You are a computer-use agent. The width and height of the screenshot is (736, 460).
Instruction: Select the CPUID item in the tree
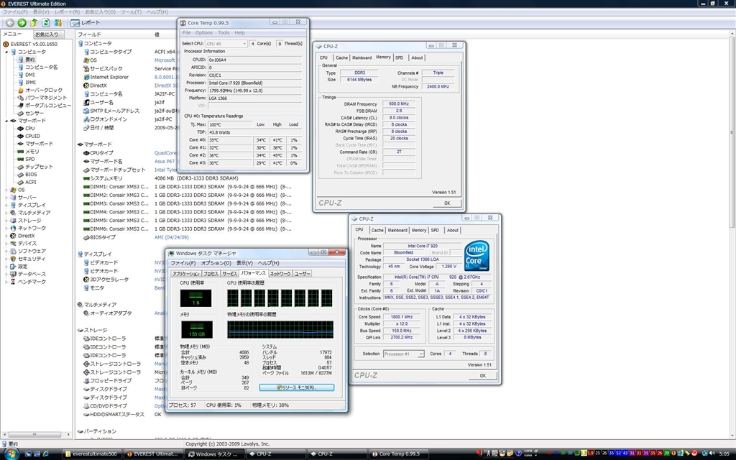coord(32,136)
